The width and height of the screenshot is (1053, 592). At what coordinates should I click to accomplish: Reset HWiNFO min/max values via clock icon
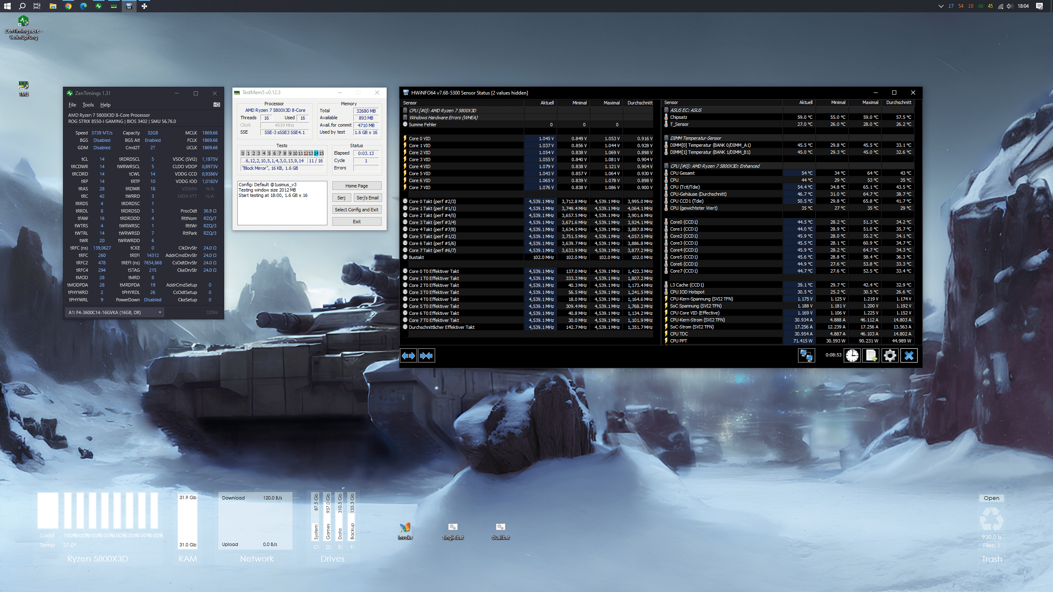point(852,356)
